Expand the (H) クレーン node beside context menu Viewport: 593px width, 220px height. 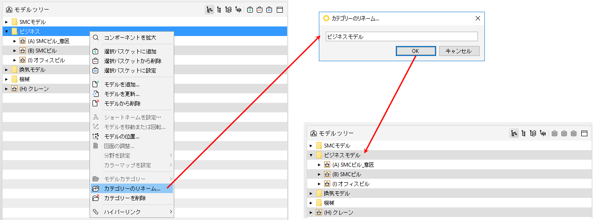pos(7,89)
